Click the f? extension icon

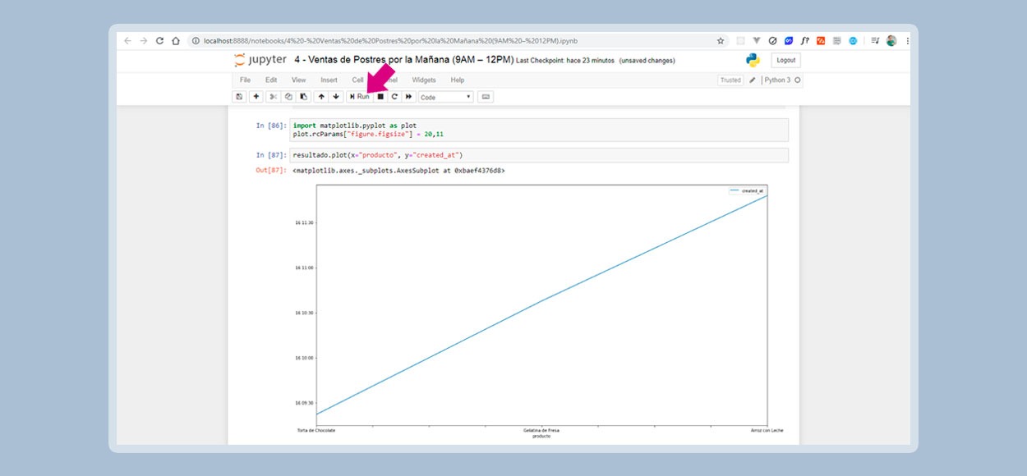point(804,40)
